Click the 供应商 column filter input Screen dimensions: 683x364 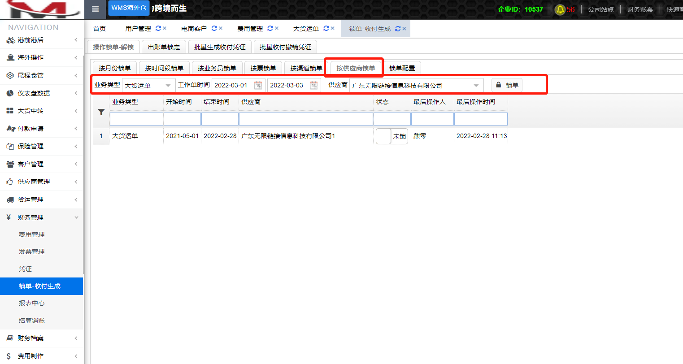(x=306, y=119)
